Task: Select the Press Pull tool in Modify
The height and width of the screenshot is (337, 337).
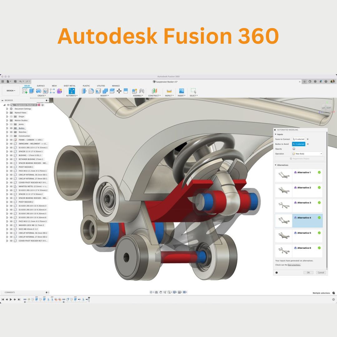Action: [84, 91]
